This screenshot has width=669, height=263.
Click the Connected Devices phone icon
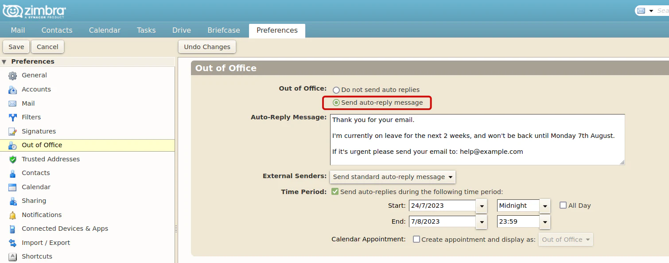coord(13,229)
